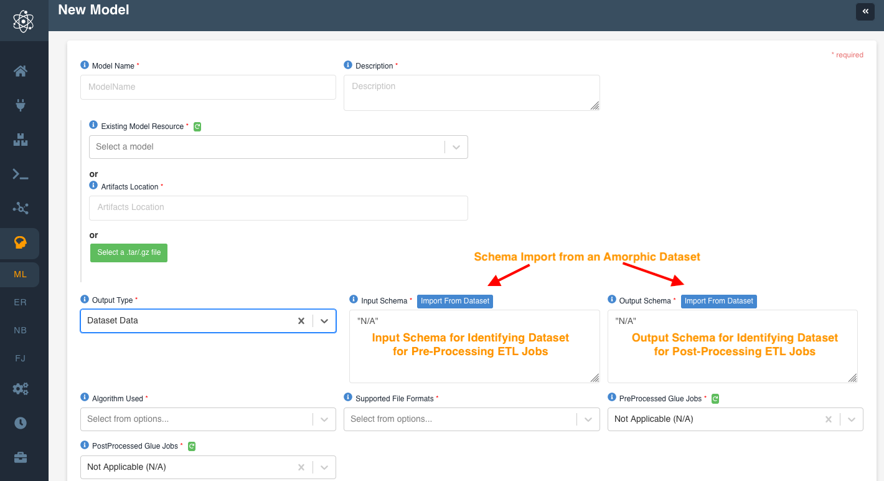The height and width of the screenshot is (481, 884).
Task: Click info icon next to Description
Action: click(348, 65)
